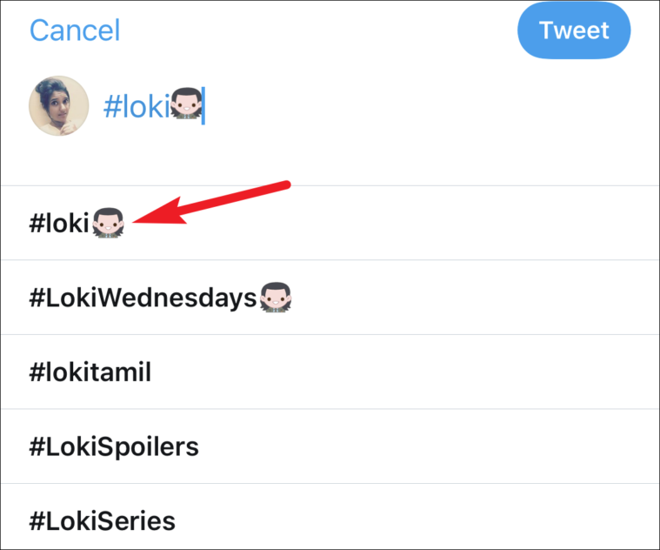Choose the #LokiSeries hashtag suggestion
This screenshot has height=550, width=660.
(x=103, y=521)
